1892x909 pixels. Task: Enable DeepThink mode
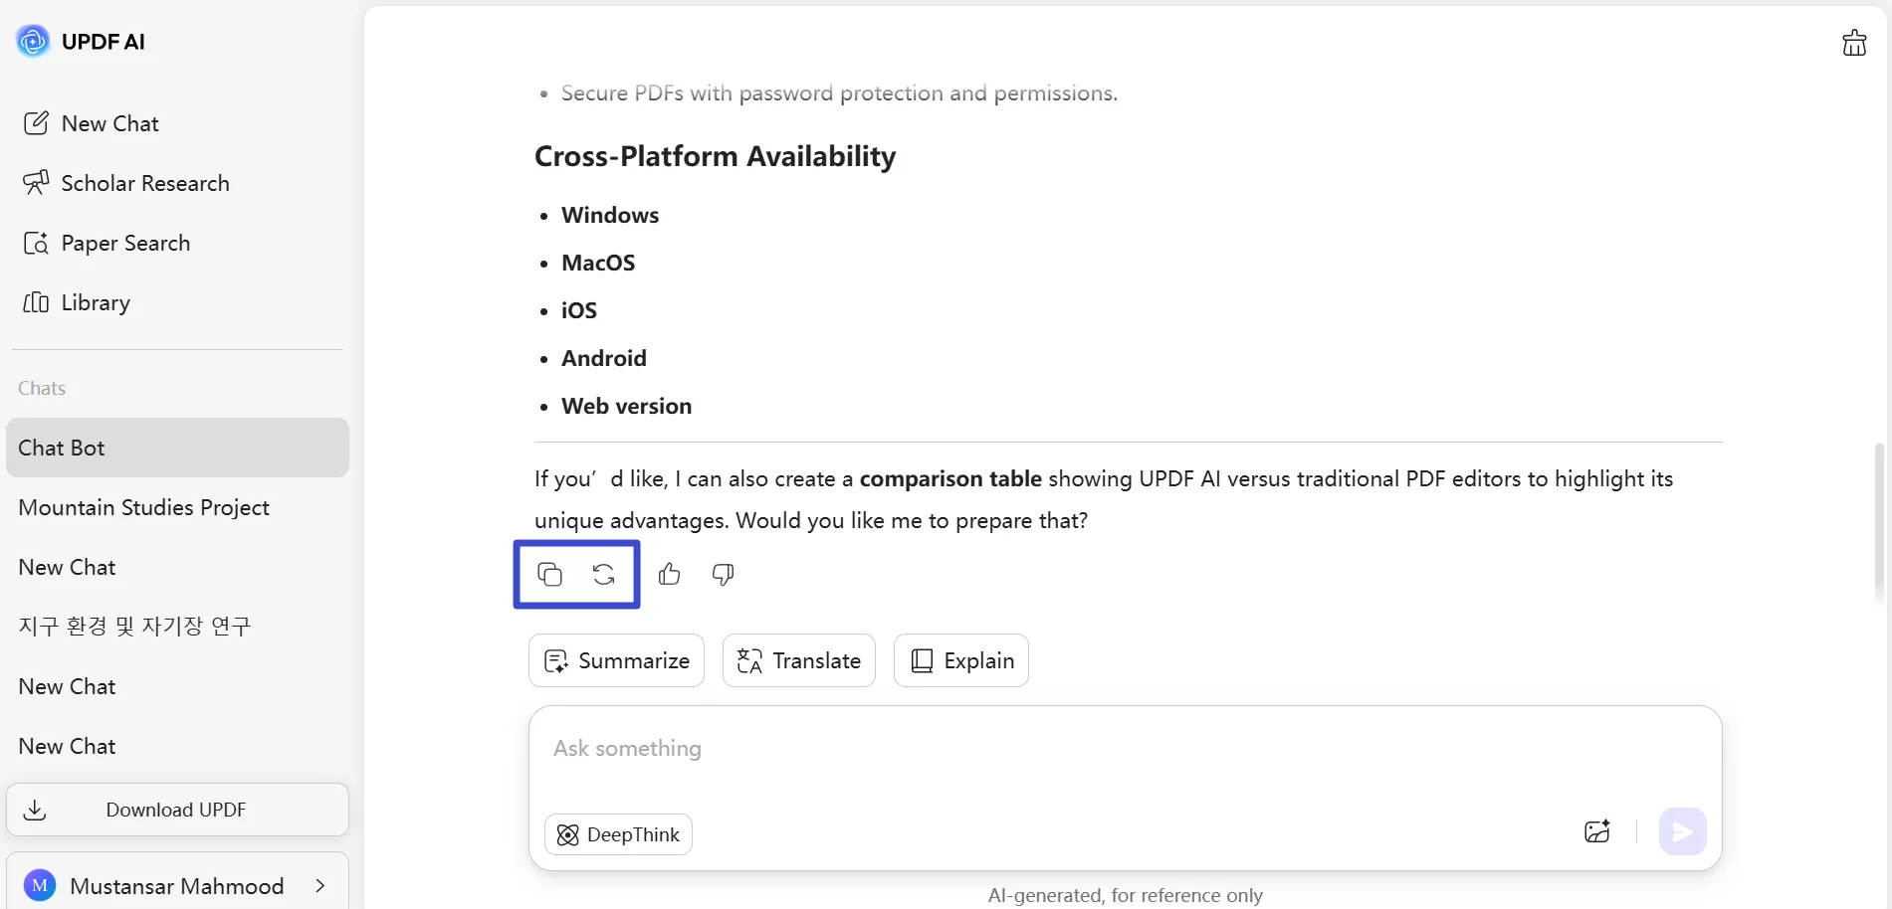(x=617, y=834)
